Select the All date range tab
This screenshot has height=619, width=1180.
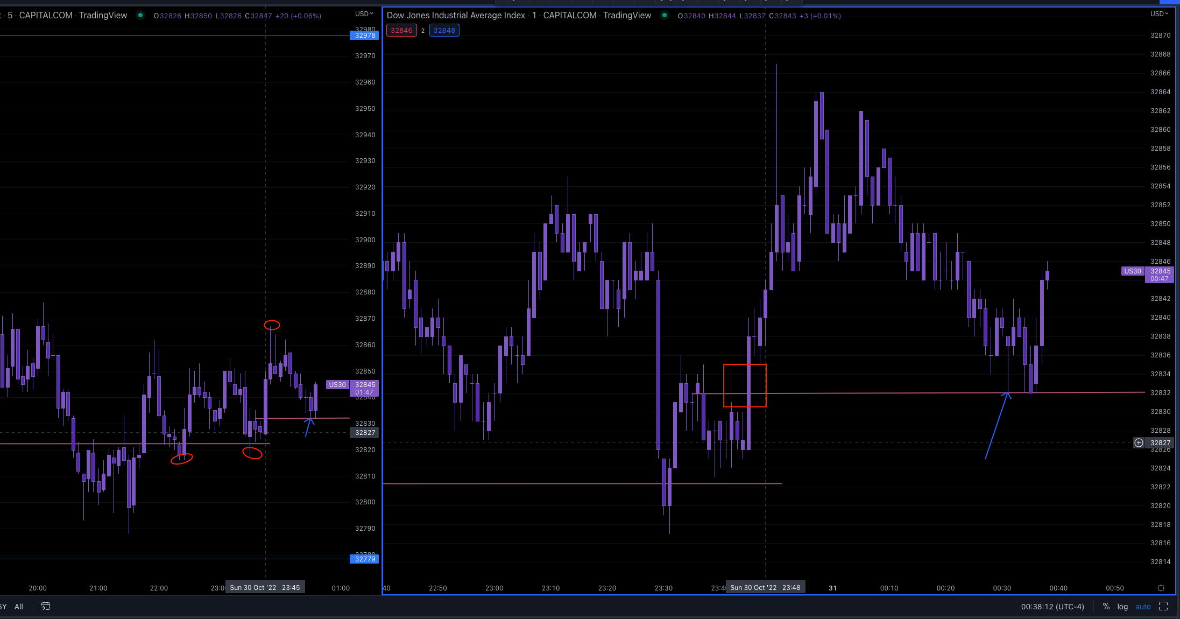[18, 606]
